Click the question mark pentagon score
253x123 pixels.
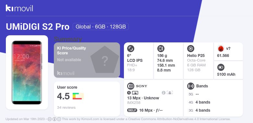pos(105,60)
